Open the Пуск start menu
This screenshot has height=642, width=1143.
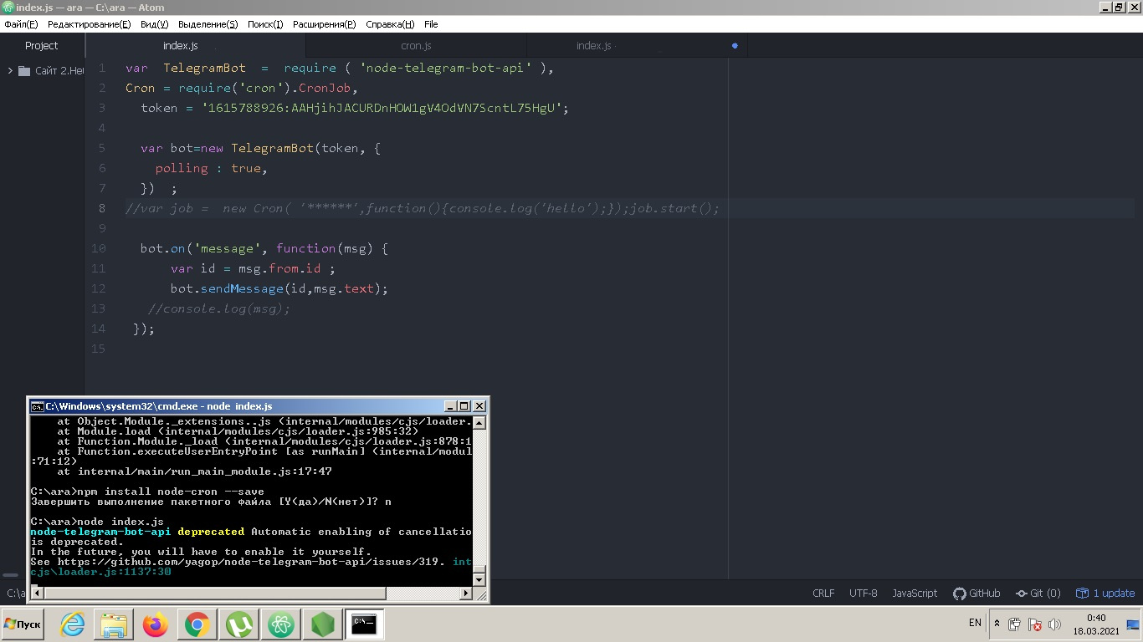pyautogui.click(x=23, y=624)
